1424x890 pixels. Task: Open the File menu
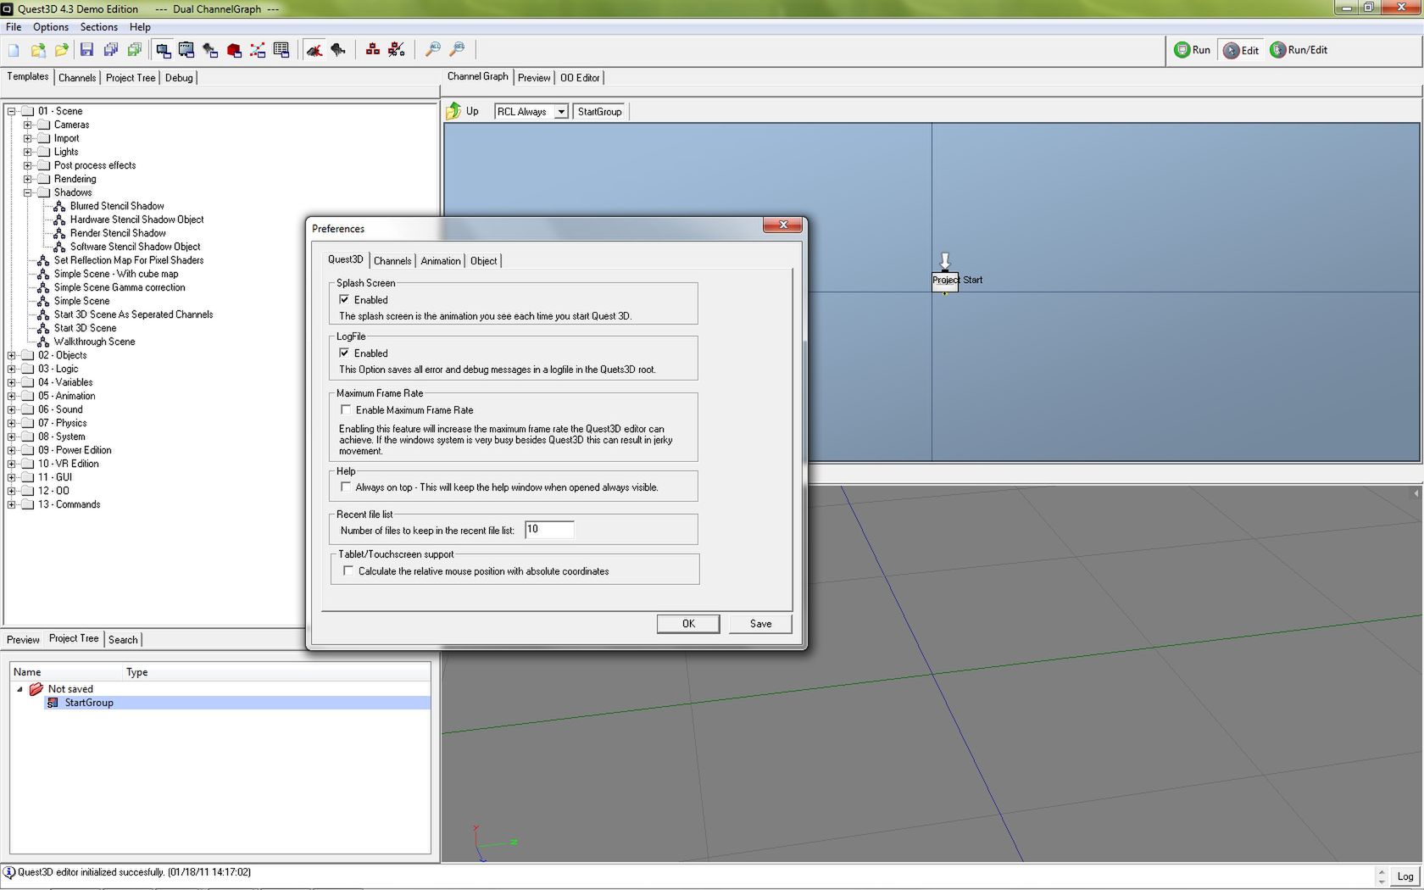(x=14, y=27)
